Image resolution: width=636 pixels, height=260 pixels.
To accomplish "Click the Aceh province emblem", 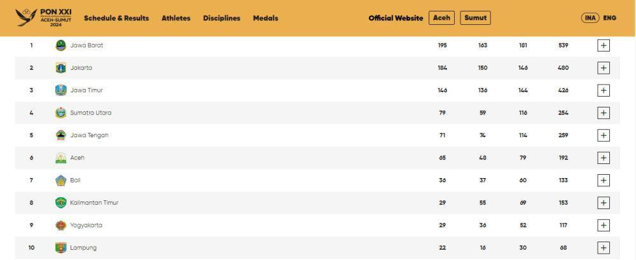I will 61,158.
